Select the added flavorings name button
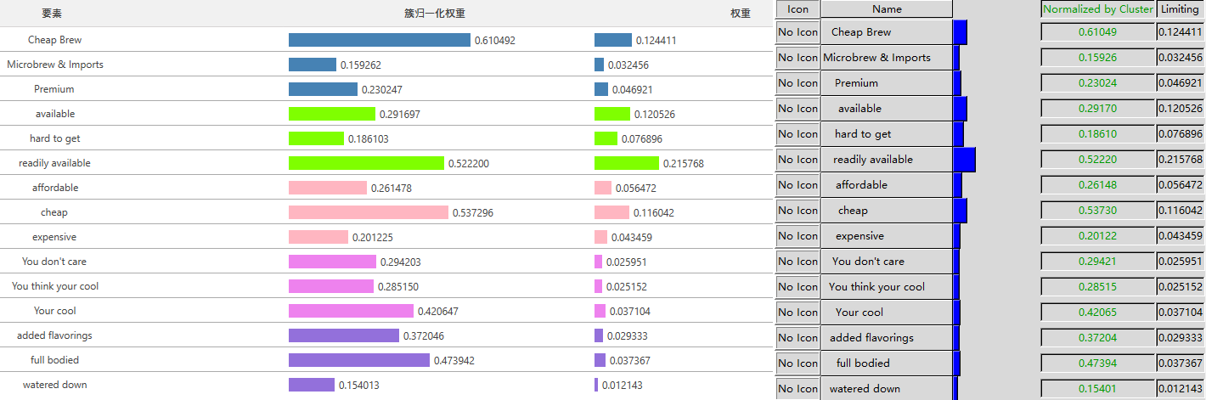Viewport: 1206px width, 400px height. coord(887,338)
